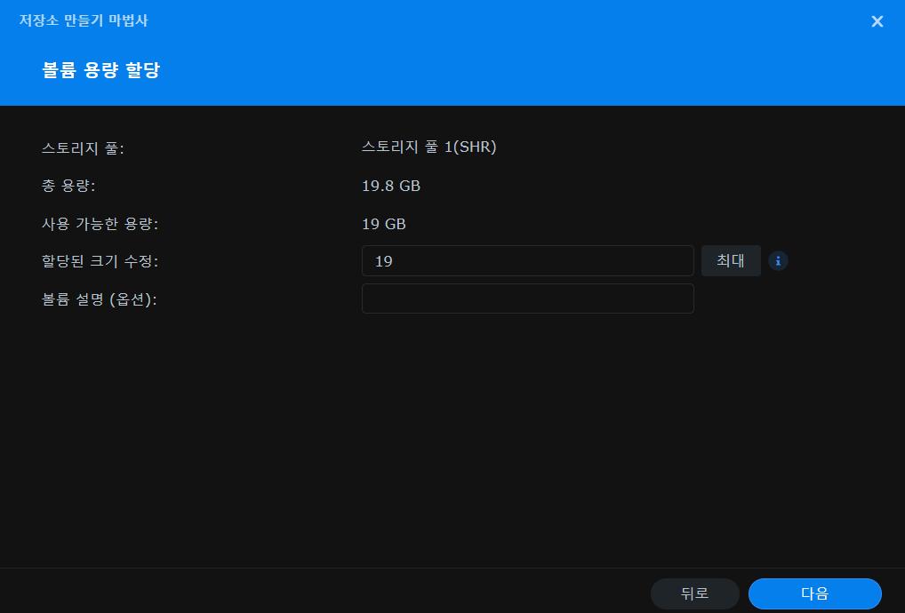
Task: Click the footer bar left of 뒤로
Action: point(311,592)
